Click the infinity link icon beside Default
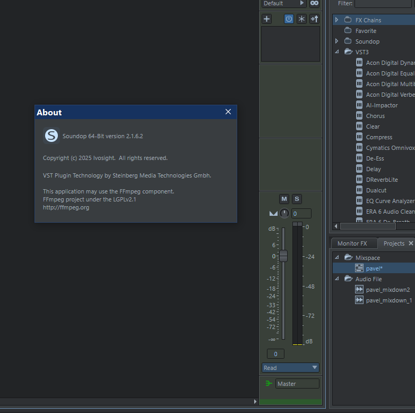Image resolution: width=415 pixels, height=413 pixels. [x=314, y=3]
